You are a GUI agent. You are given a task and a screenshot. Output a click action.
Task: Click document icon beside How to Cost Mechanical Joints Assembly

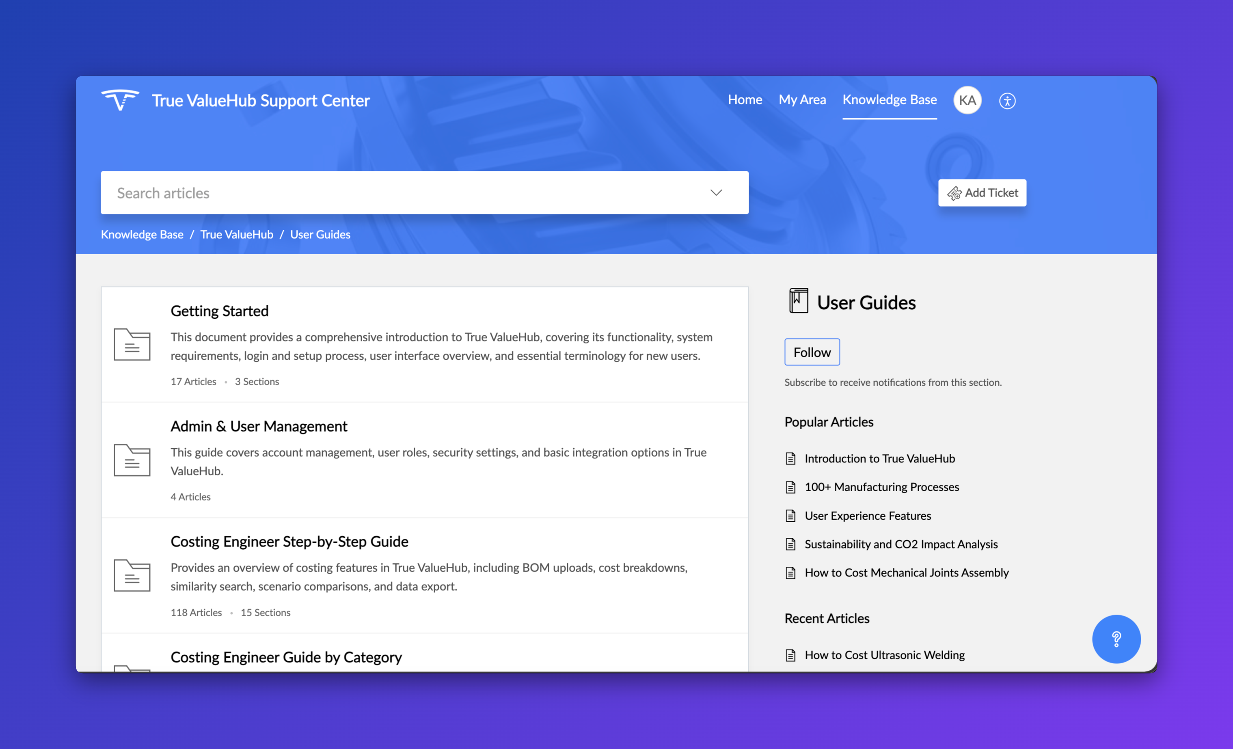(x=790, y=572)
